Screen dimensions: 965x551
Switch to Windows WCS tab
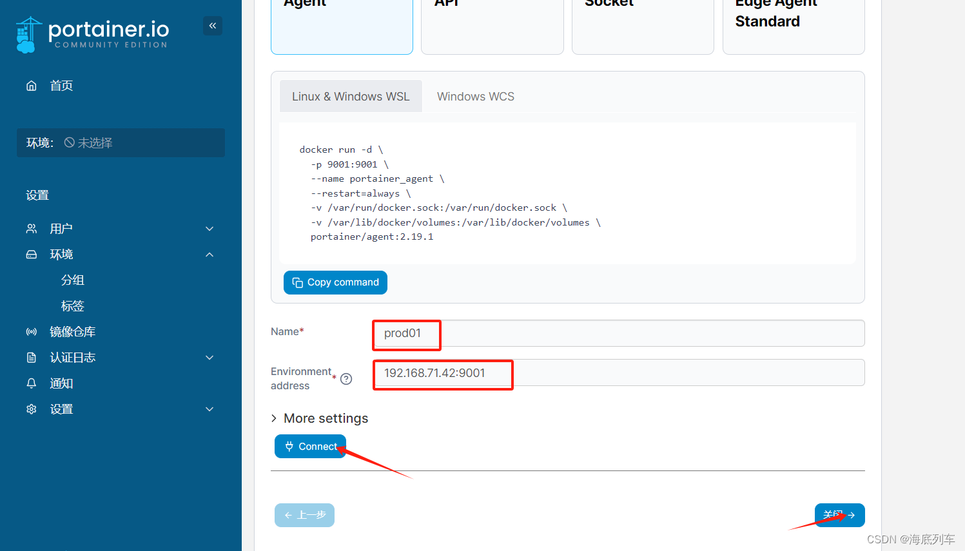pyautogui.click(x=476, y=97)
